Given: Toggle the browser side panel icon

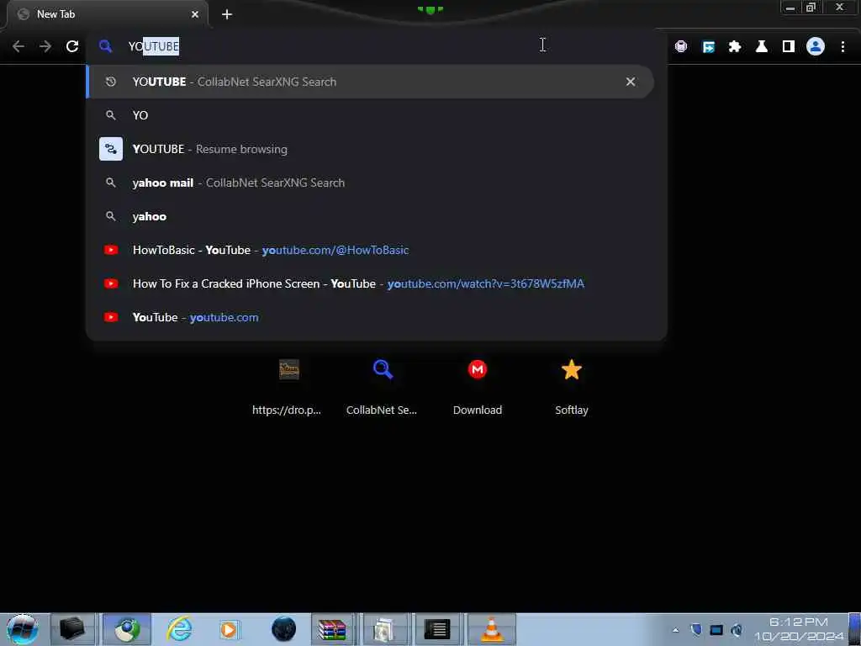Looking at the screenshot, I should click(789, 47).
